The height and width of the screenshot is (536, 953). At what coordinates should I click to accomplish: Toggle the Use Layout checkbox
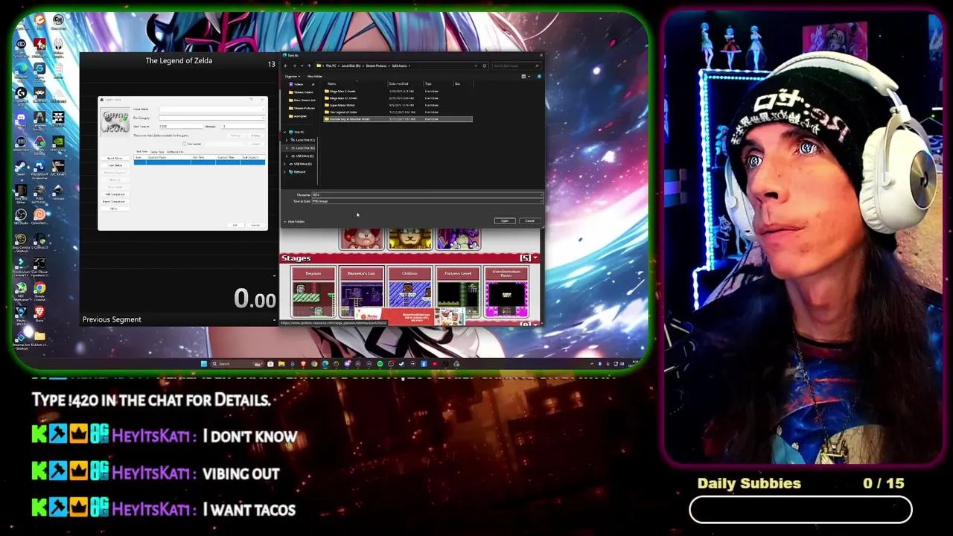(x=184, y=144)
